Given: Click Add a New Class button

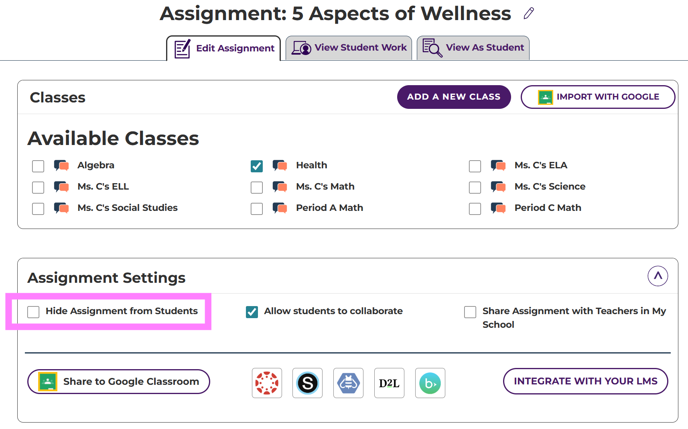Looking at the screenshot, I should click(454, 97).
